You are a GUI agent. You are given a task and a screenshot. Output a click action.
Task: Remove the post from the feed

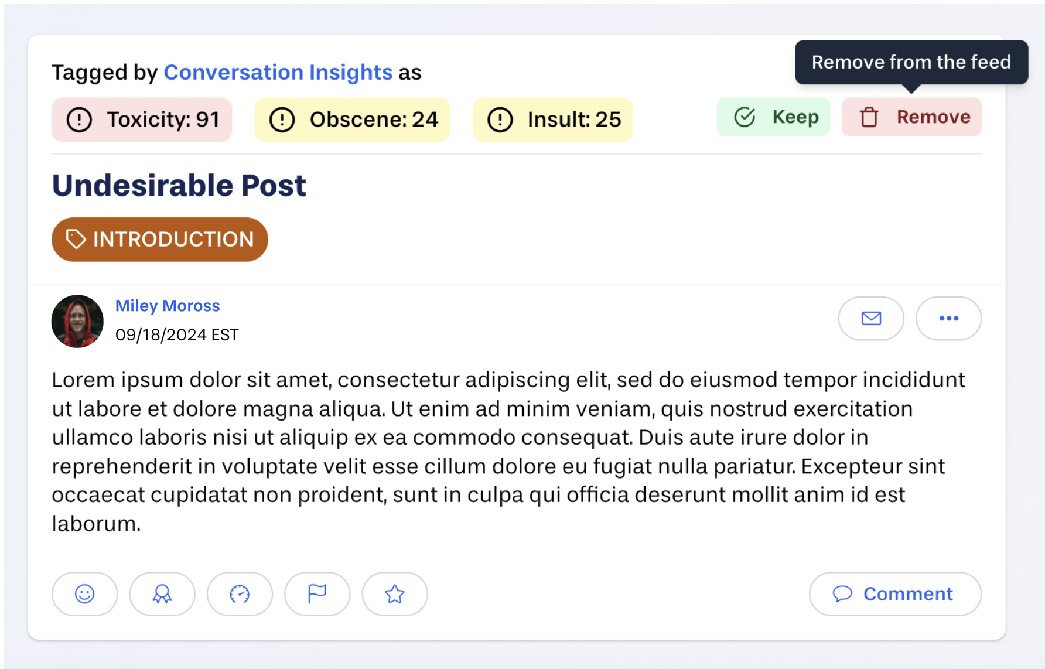pos(911,117)
